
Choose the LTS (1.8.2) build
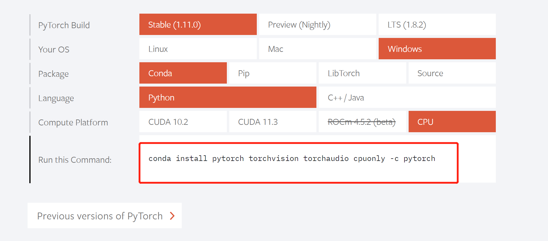pyautogui.click(x=437, y=25)
